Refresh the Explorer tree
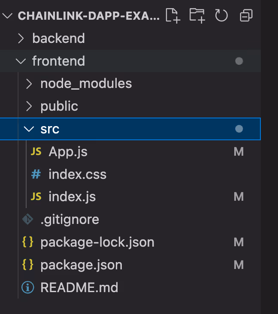 221,15
